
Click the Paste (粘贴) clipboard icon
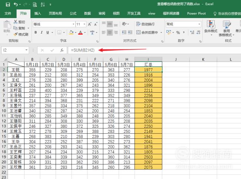tap(7, 24)
